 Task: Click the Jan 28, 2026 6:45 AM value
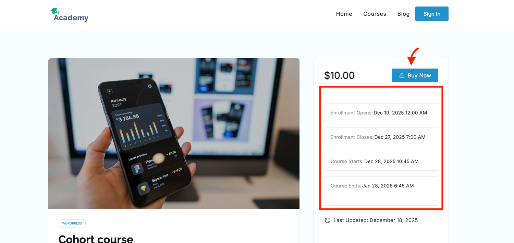pyautogui.click(x=388, y=186)
